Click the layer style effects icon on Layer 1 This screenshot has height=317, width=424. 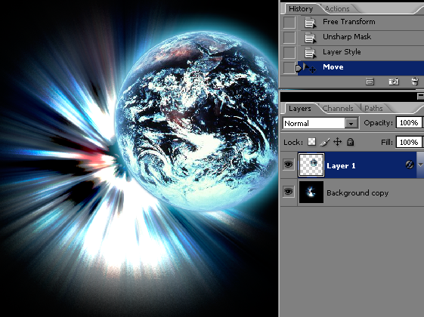410,165
